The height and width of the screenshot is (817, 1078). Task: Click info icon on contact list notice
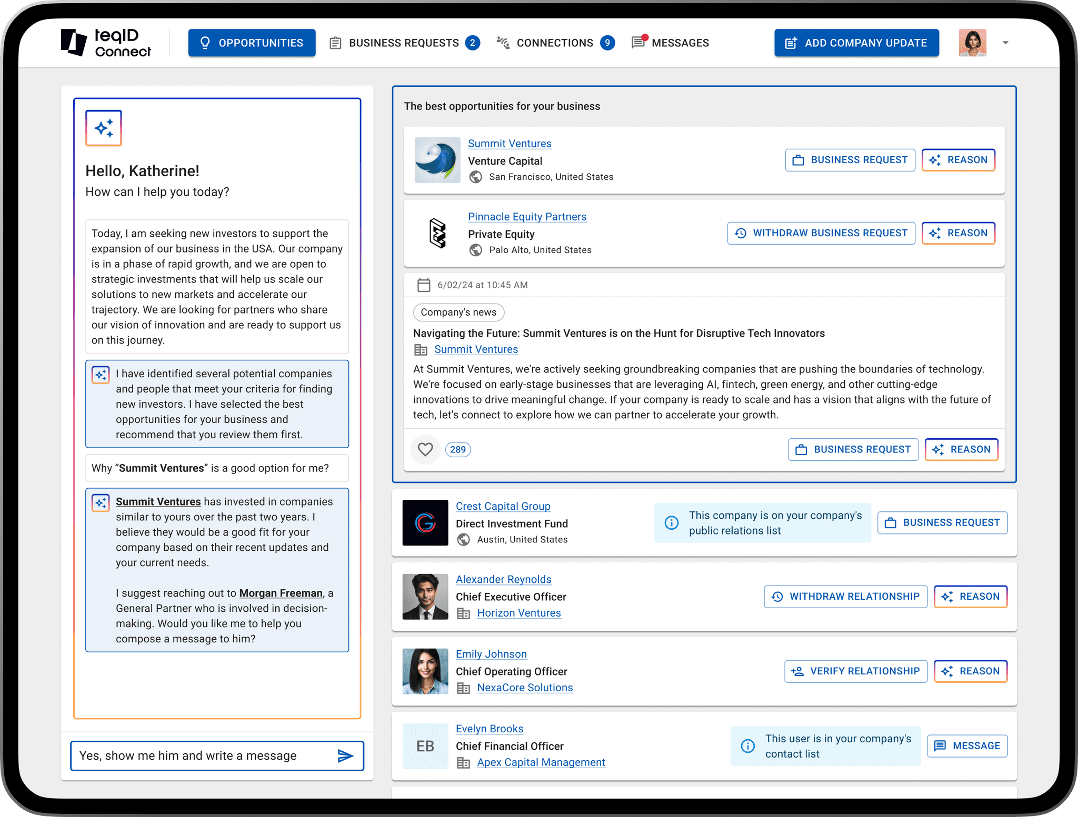(747, 746)
